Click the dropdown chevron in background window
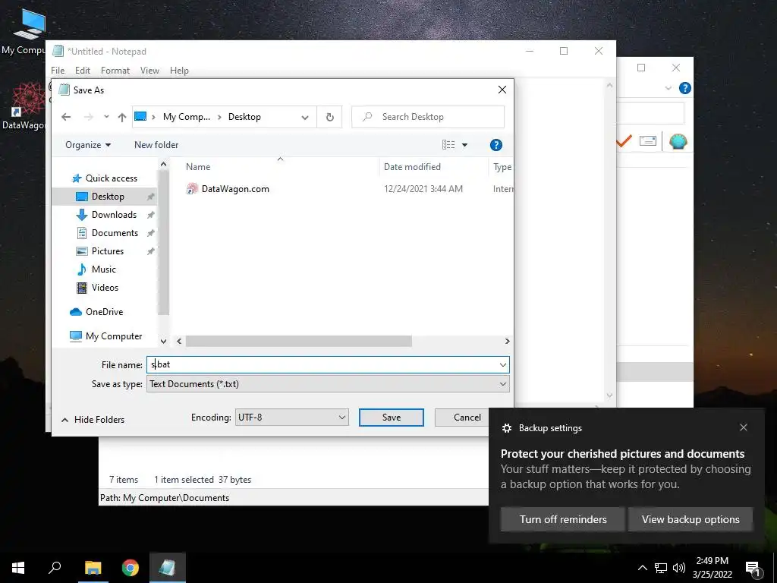777x583 pixels. pyautogui.click(x=668, y=88)
